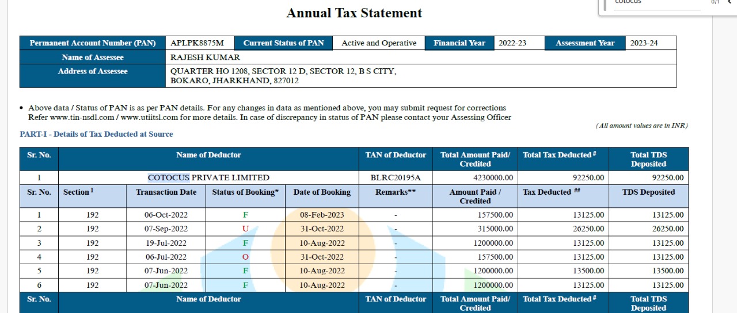Click the 'Financial Year' label
737x313 pixels.
coord(459,43)
